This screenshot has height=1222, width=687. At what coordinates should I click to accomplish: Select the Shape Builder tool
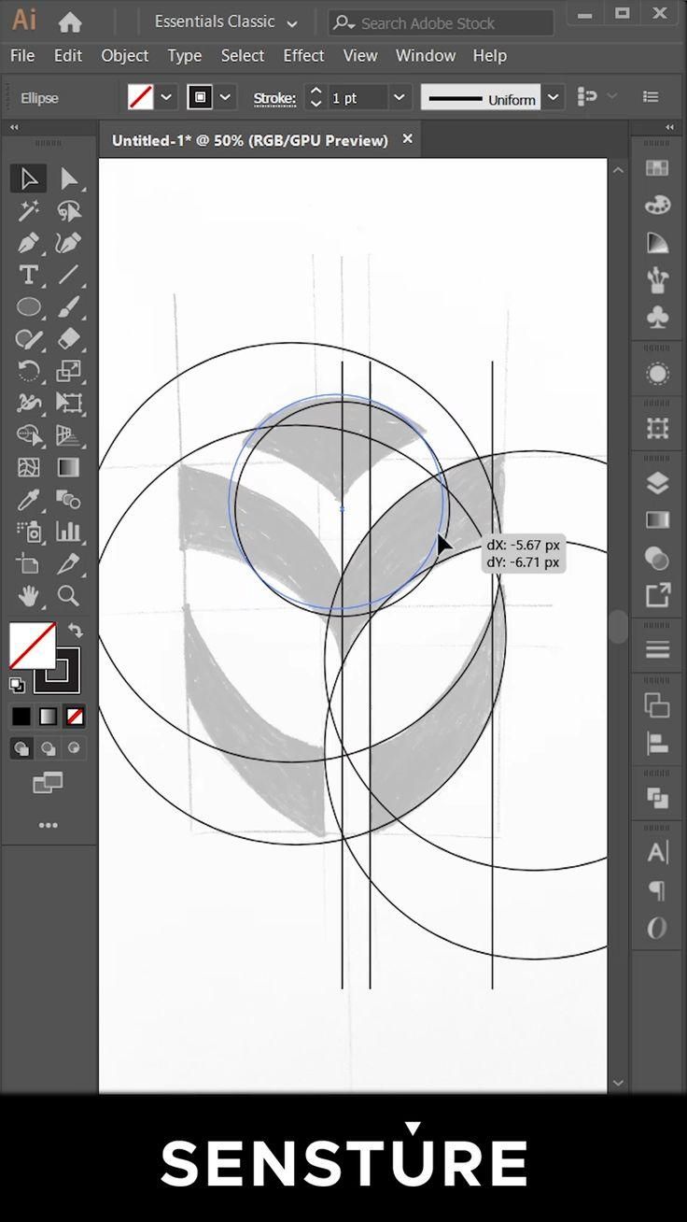tap(29, 435)
